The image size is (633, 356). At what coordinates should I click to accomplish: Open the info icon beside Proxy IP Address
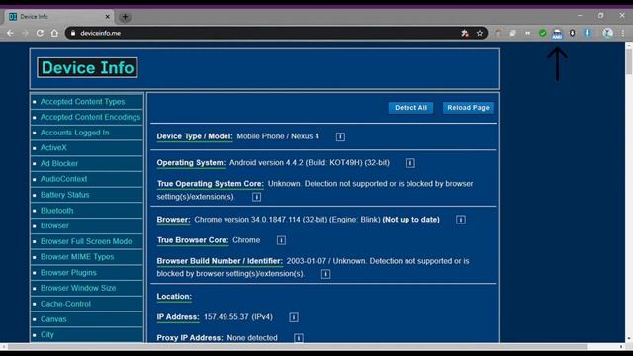299,338
